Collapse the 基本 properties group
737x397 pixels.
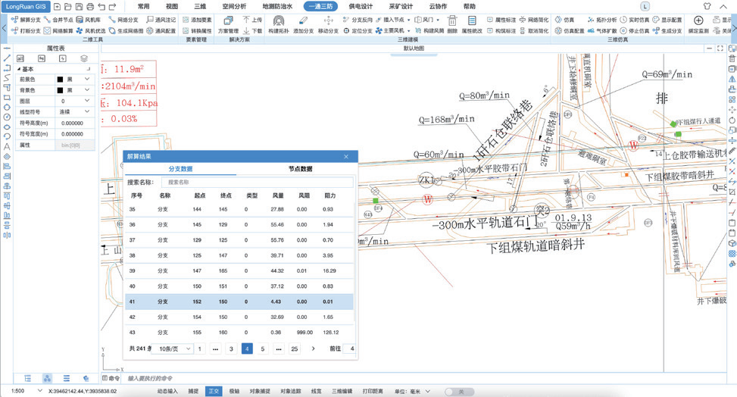[19, 69]
